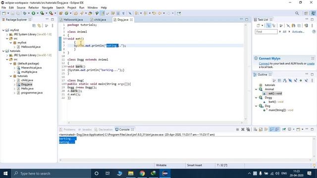Open Hello.java in Package Explorer
The height and width of the screenshot is (178, 317).
click(x=27, y=89)
